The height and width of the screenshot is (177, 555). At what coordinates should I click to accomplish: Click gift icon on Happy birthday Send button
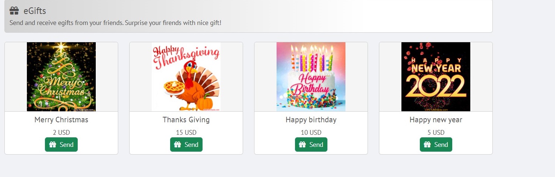point(302,145)
